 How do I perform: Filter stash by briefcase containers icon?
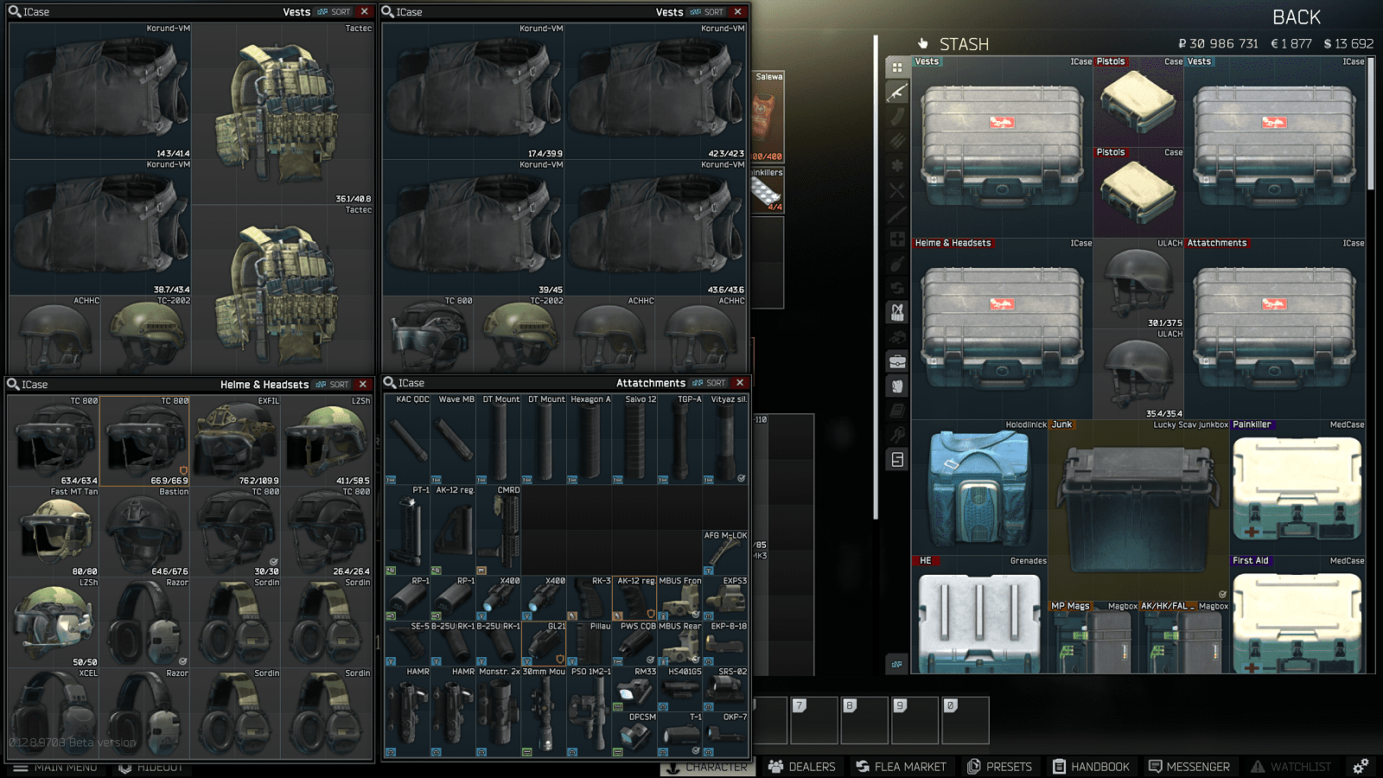pos(897,361)
